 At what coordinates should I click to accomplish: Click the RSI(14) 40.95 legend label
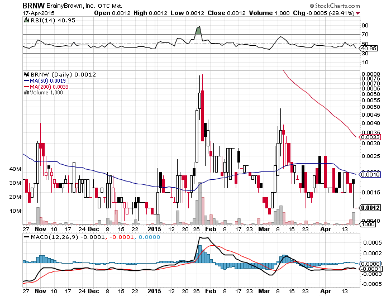point(53,21)
